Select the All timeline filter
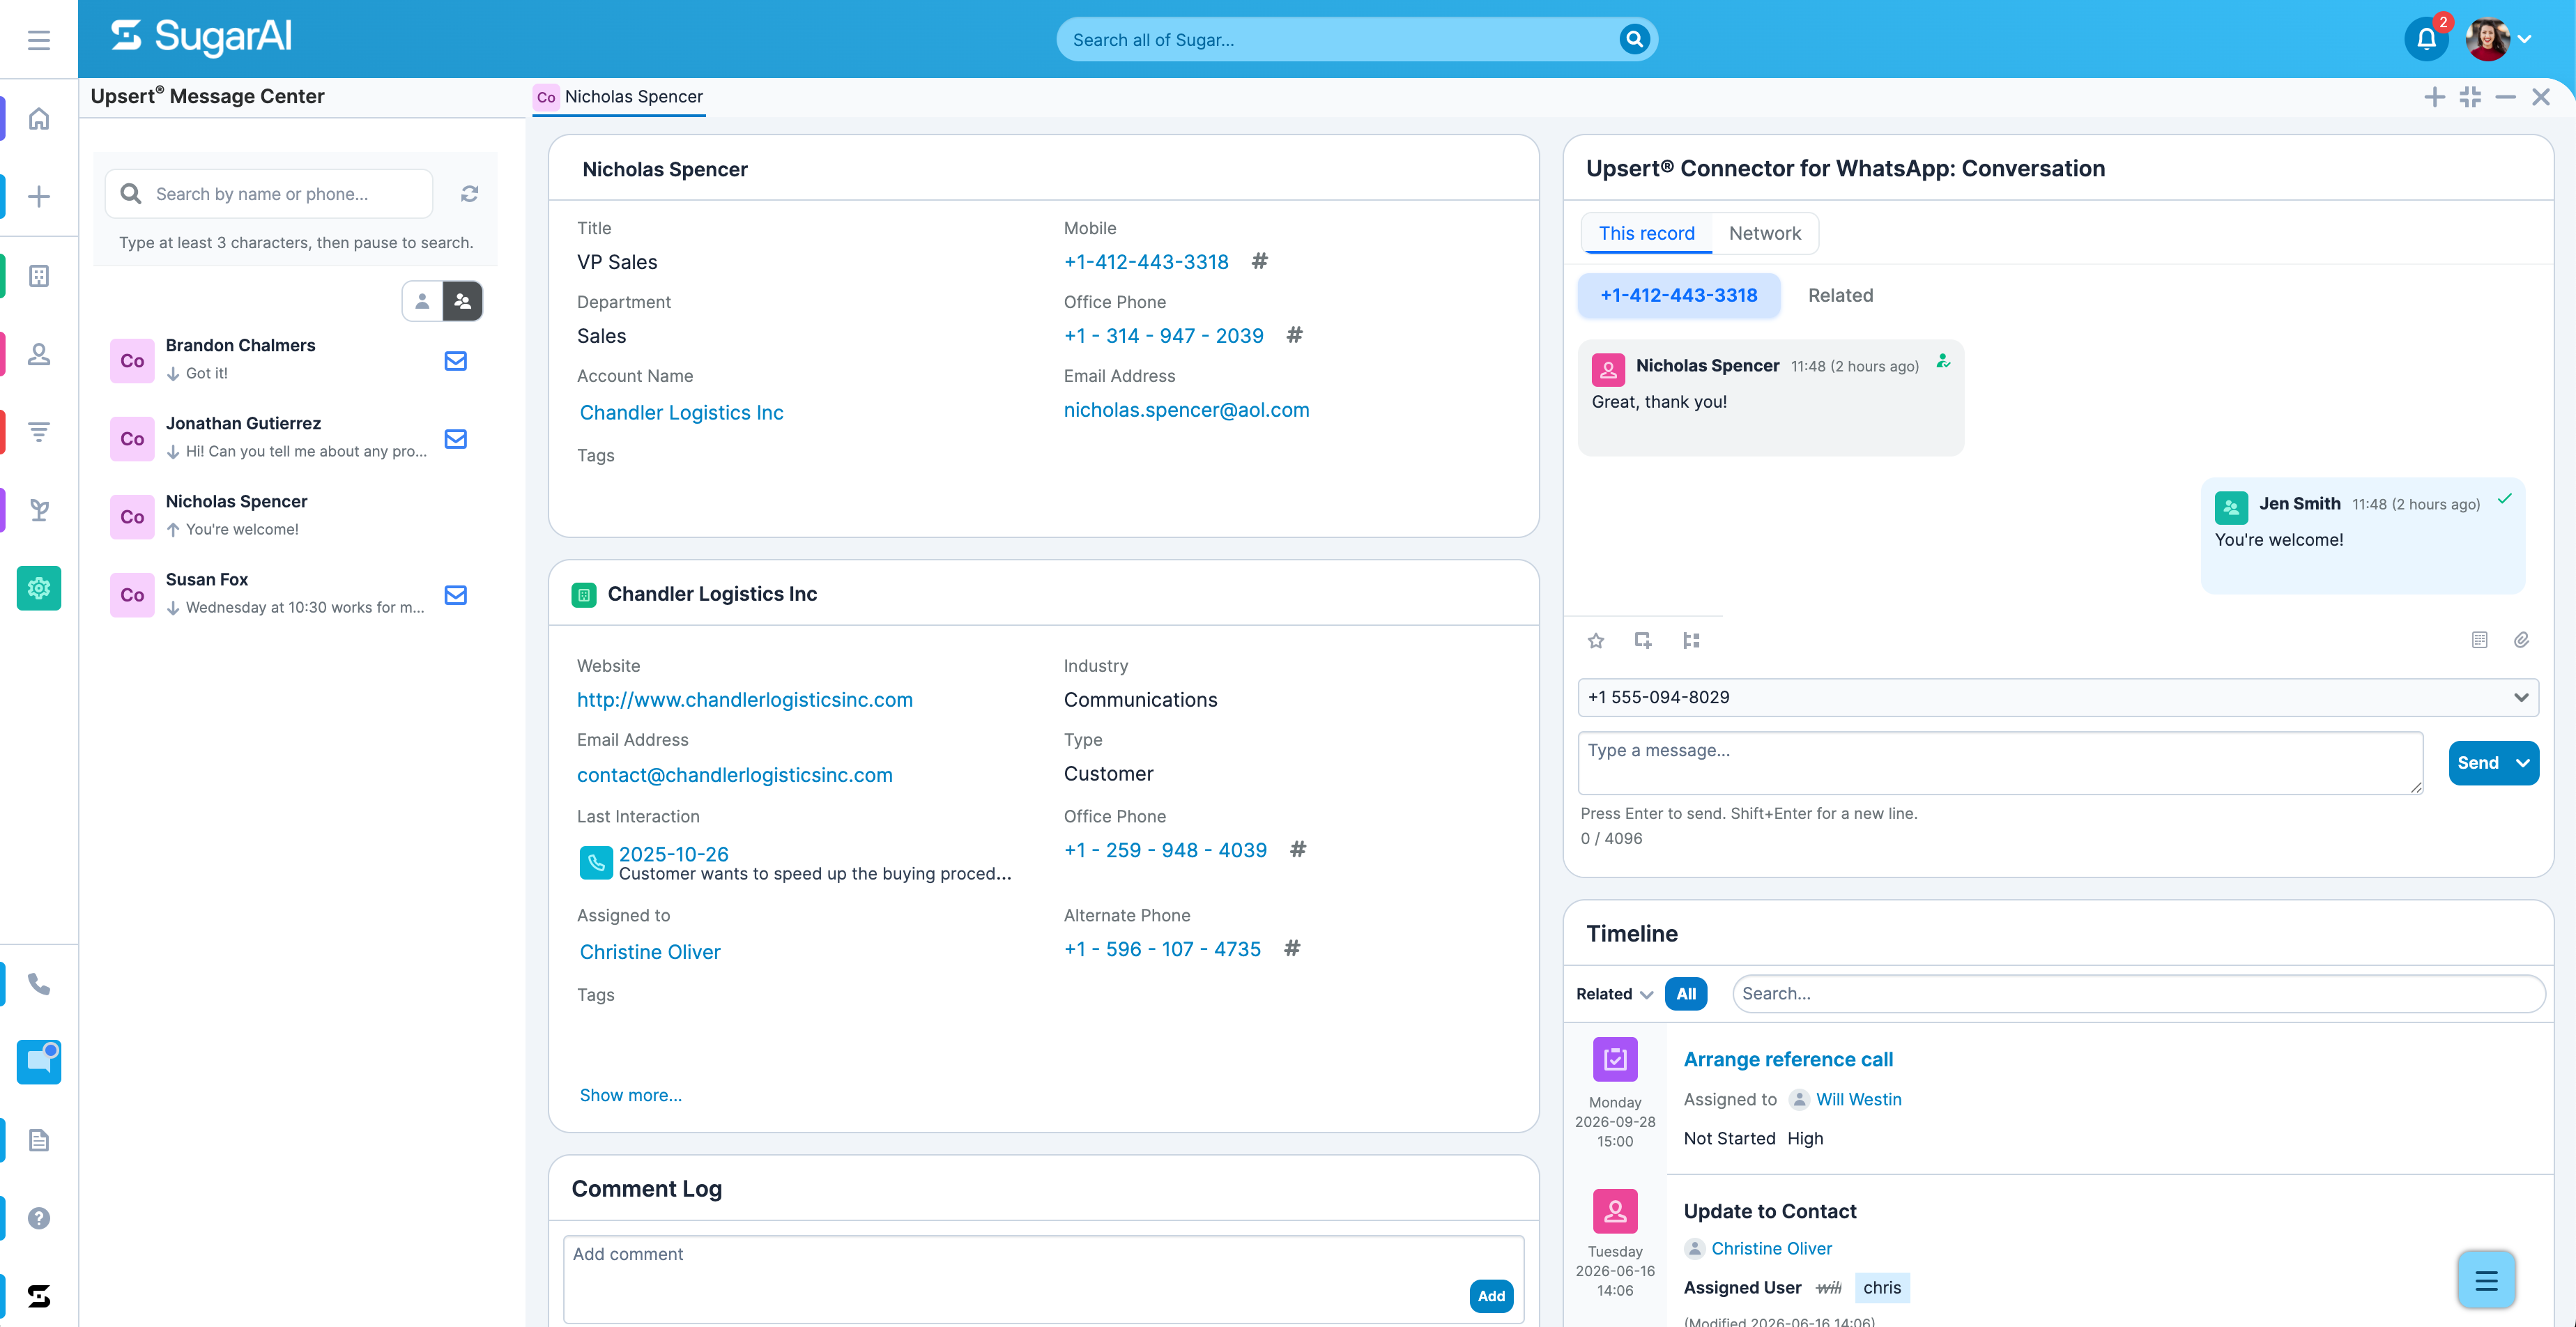Screen dimensions: 2576x1327 (1686, 993)
